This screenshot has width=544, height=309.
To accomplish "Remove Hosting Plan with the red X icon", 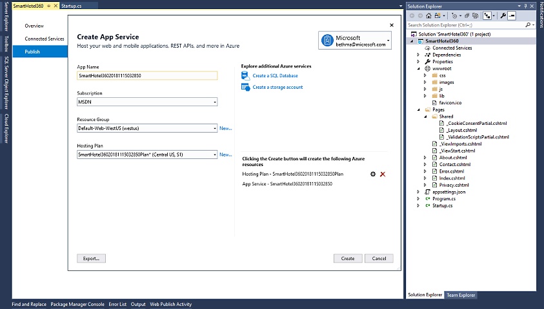I will pos(383,174).
